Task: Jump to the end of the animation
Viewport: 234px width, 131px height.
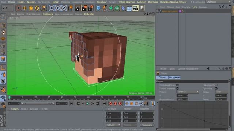Action: [104, 103]
